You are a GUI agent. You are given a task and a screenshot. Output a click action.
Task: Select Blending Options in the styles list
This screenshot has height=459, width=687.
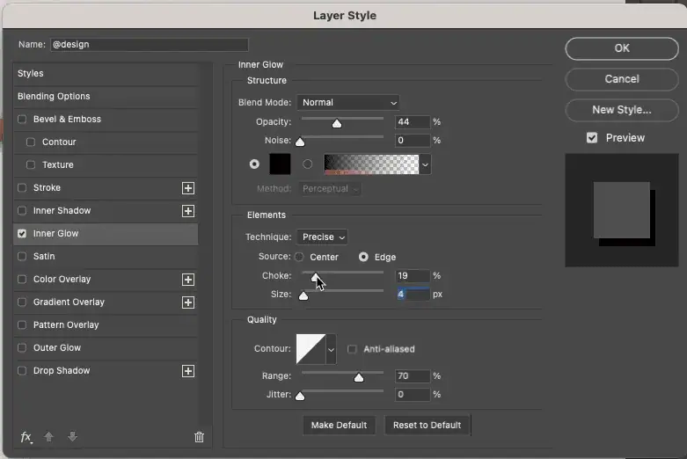54,97
